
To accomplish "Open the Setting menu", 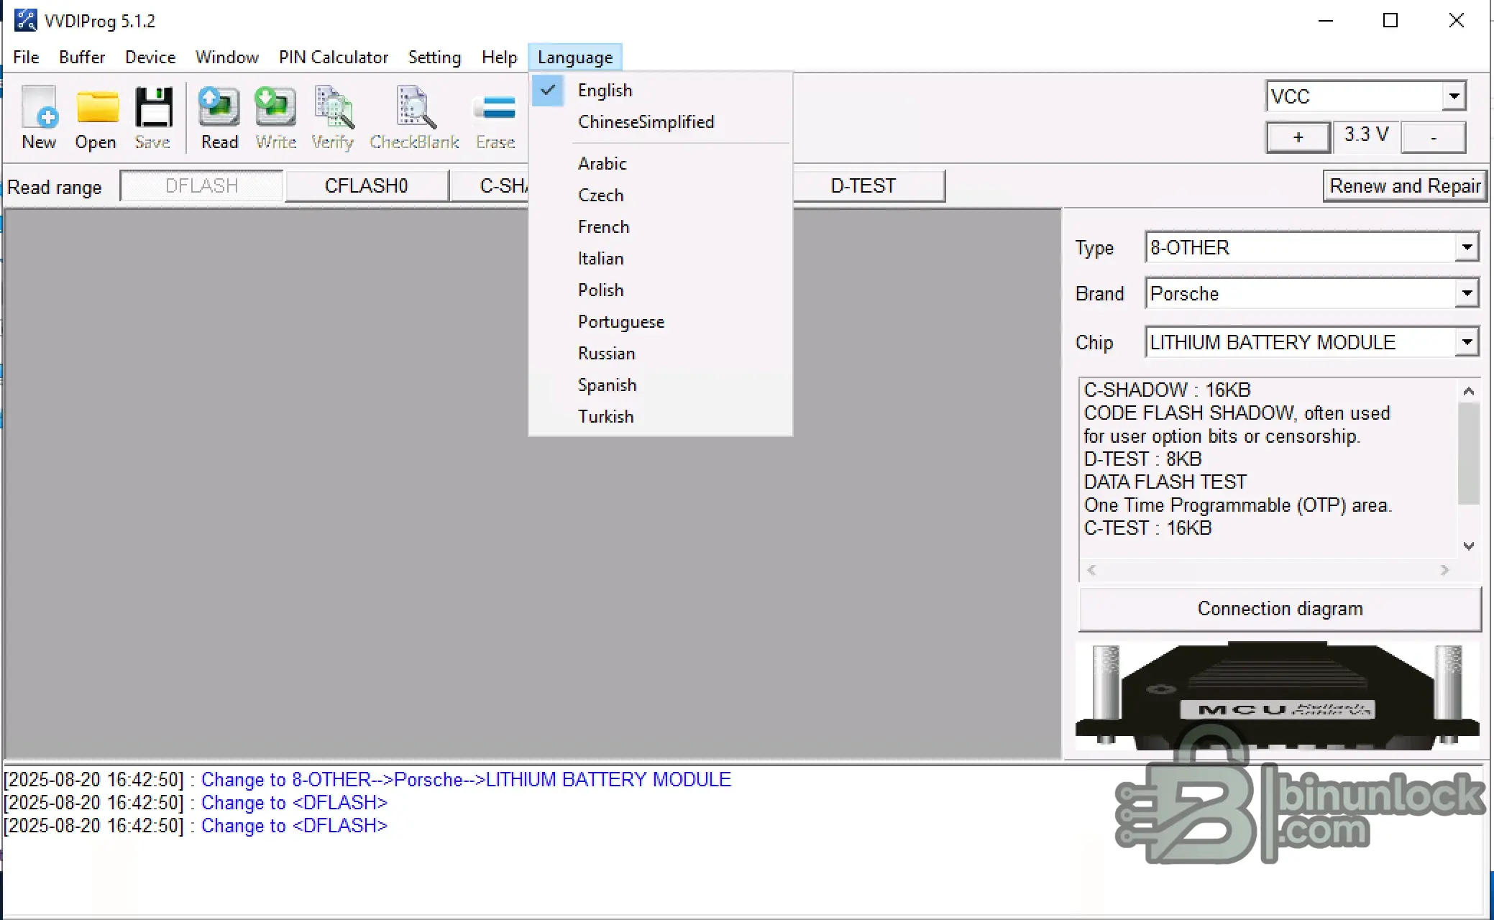I will click(434, 57).
